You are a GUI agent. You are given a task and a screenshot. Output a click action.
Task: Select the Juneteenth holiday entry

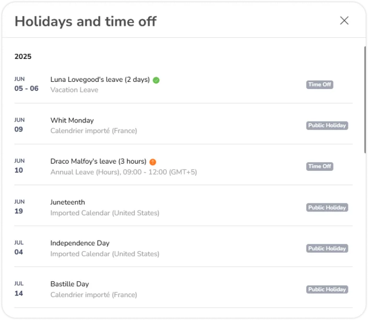pyautogui.click(x=184, y=208)
